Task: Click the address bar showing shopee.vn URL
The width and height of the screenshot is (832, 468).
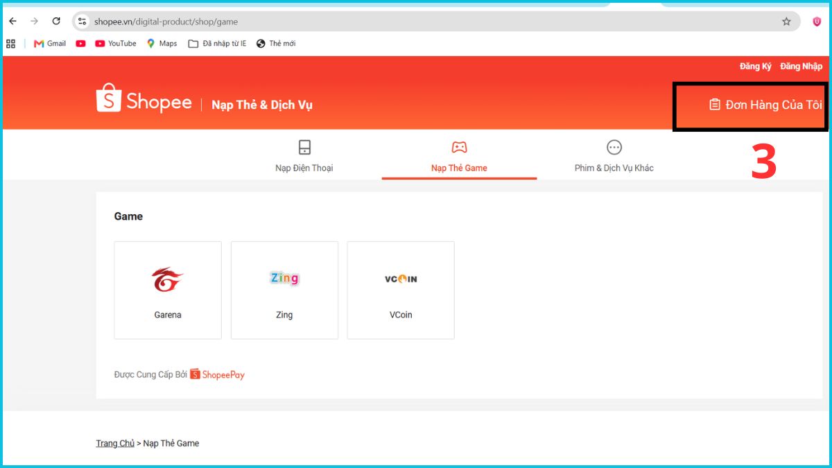Action: pyautogui.click(x=435, y=21)
